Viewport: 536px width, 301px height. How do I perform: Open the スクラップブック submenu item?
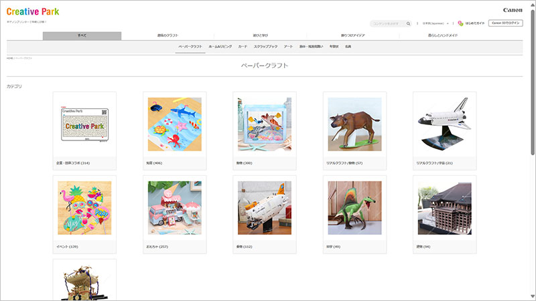pyautogui.click(x=265, y=47)
